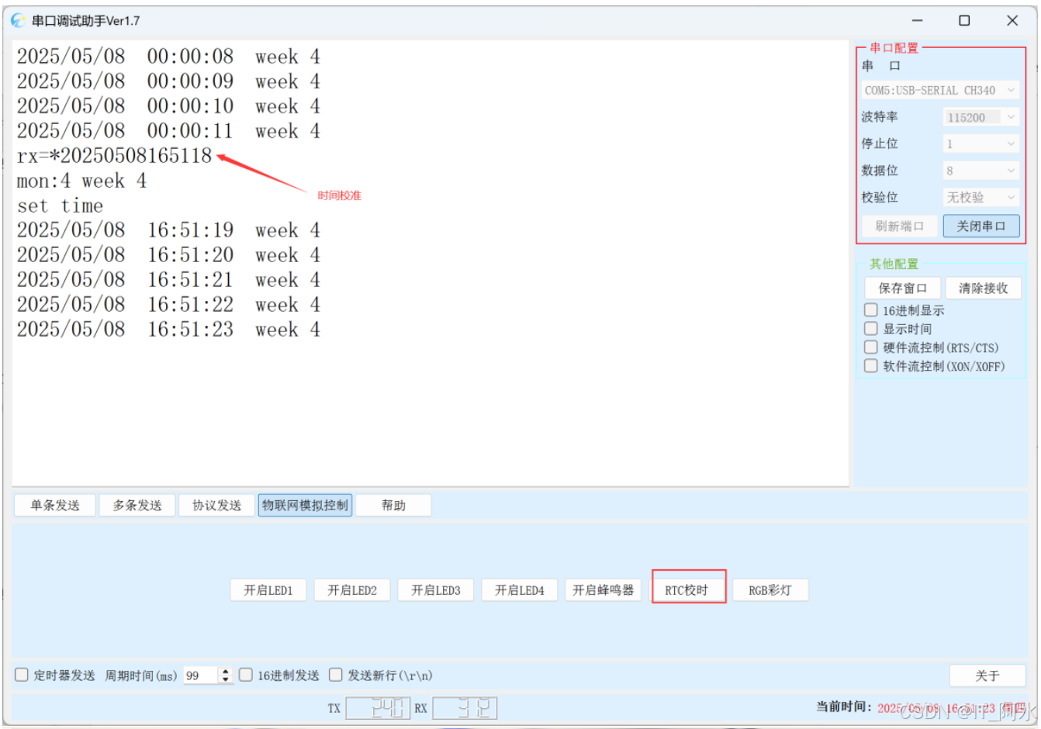Open the stop bits dropdown
This screenshot has height=729, width=1041.
coord(981,143)
